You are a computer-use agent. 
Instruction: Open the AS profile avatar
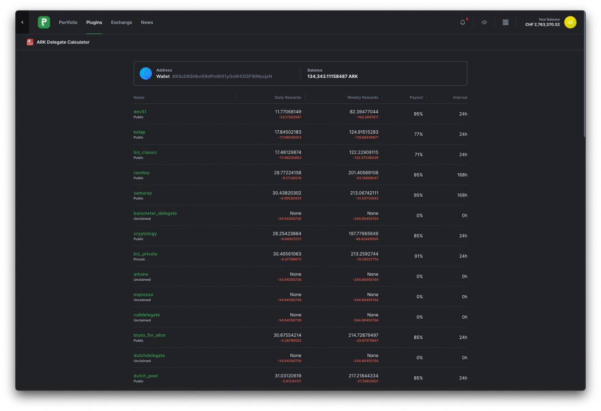[570, 23]
